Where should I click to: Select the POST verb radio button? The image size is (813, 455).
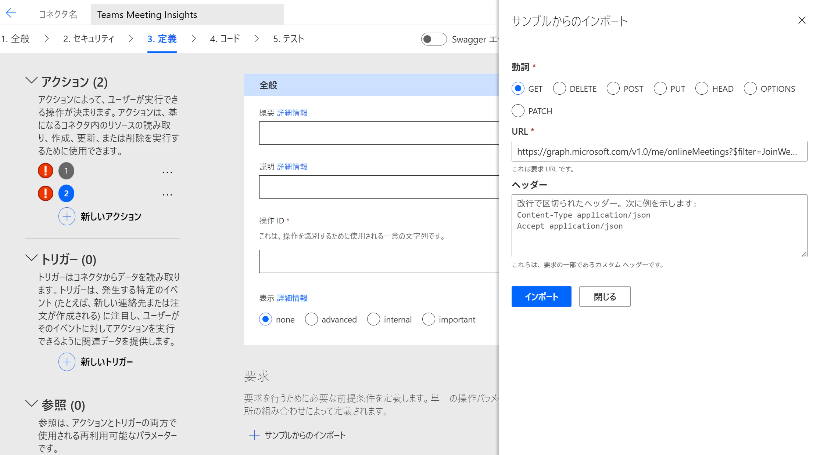point(613,88)
